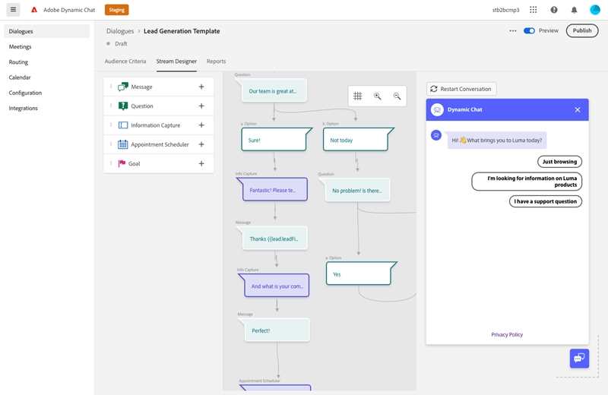
Task: Click the Information Capture card icon
Action: click(x=123, y=125)
